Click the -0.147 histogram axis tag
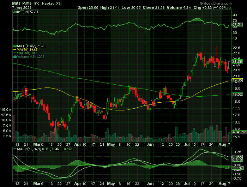 click(x=237, y=168)
